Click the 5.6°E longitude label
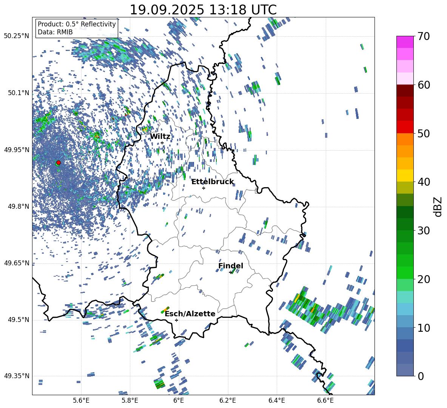This screenshot has width=447, height=408. (x=81, y=400)
